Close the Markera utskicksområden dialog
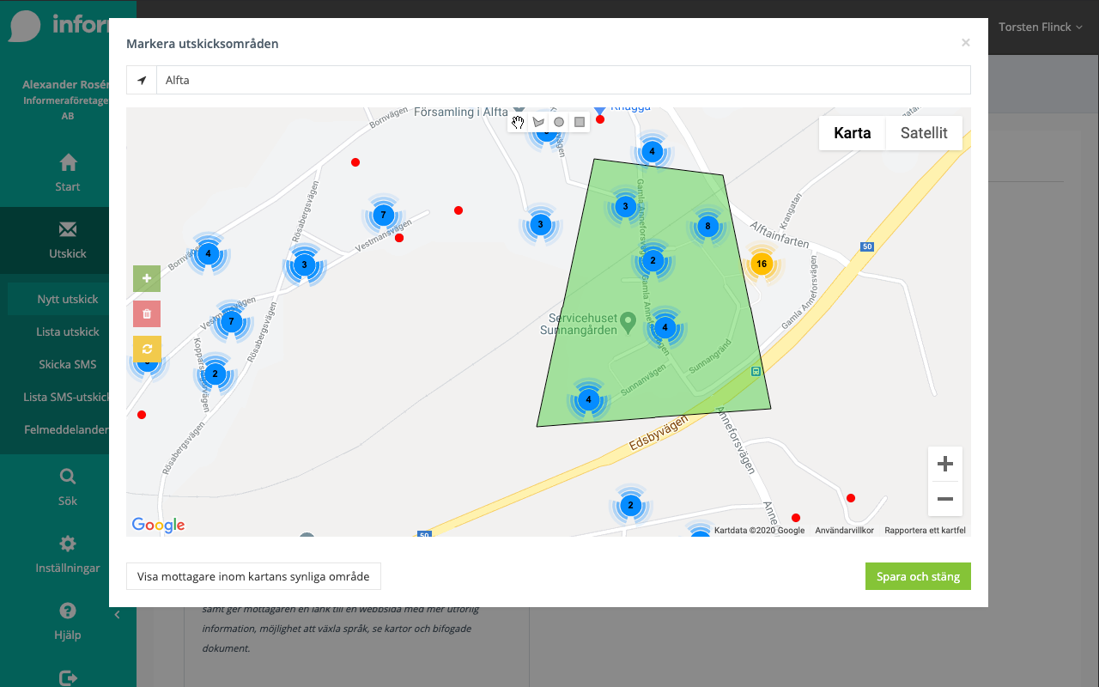Screen dimensions: 1099x687 point(966,43)
